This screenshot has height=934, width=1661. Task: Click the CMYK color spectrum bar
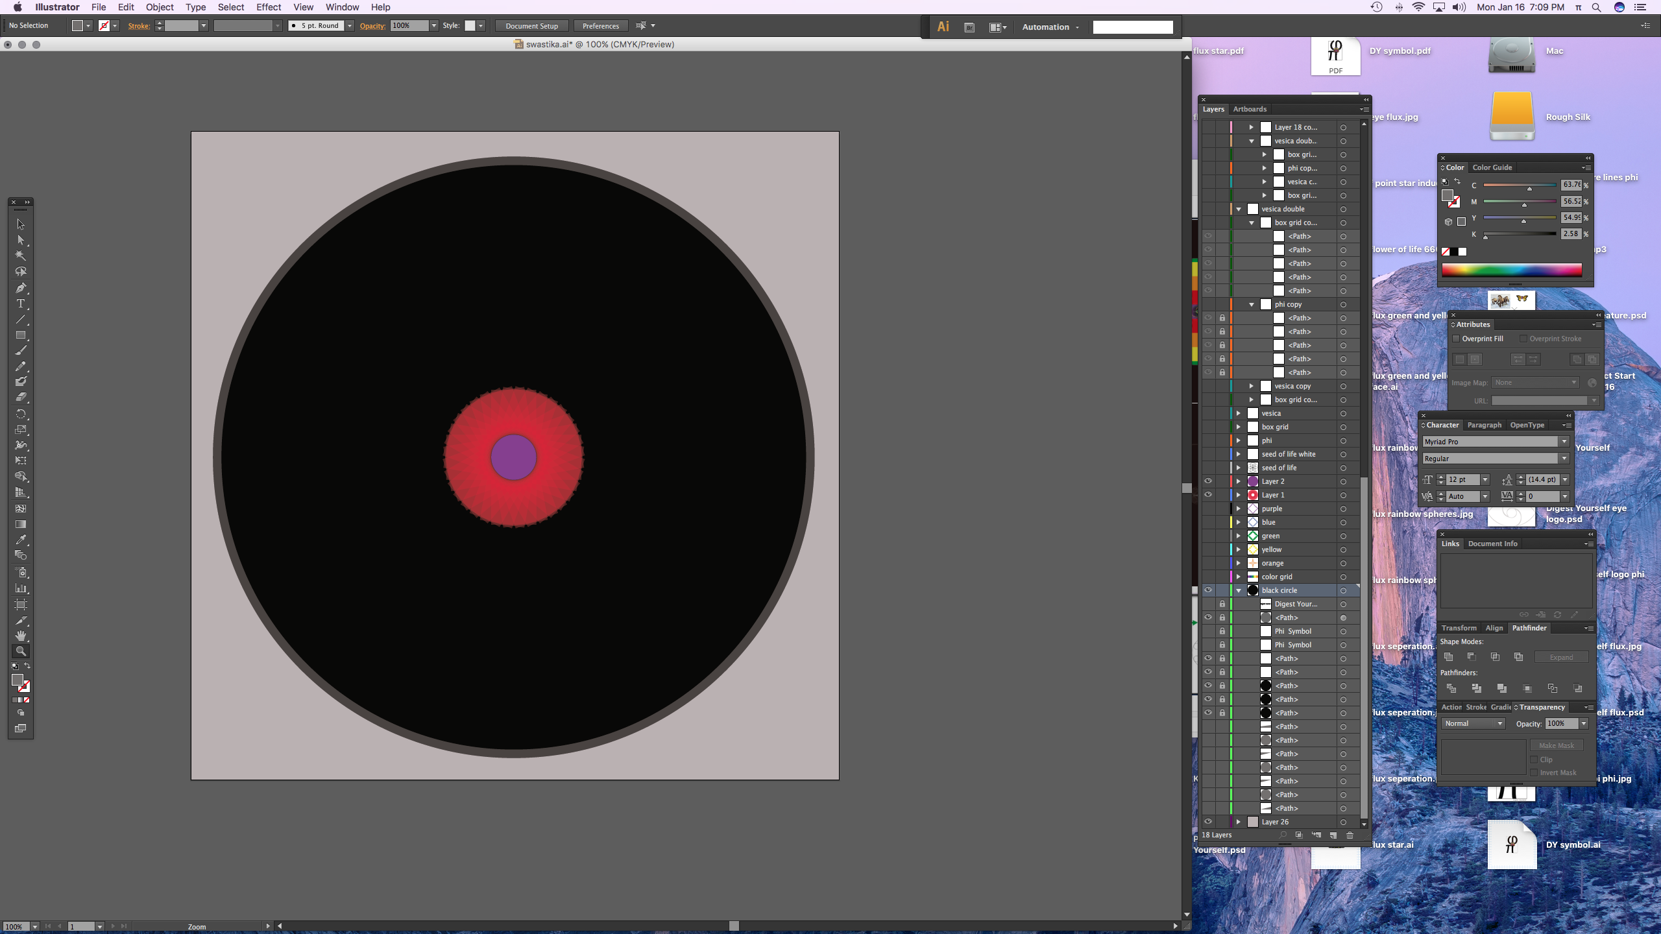point(1512,270)
